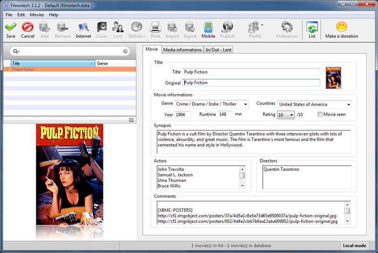
Task: Click the small poster thumbnail beside title
Action: 333,78
